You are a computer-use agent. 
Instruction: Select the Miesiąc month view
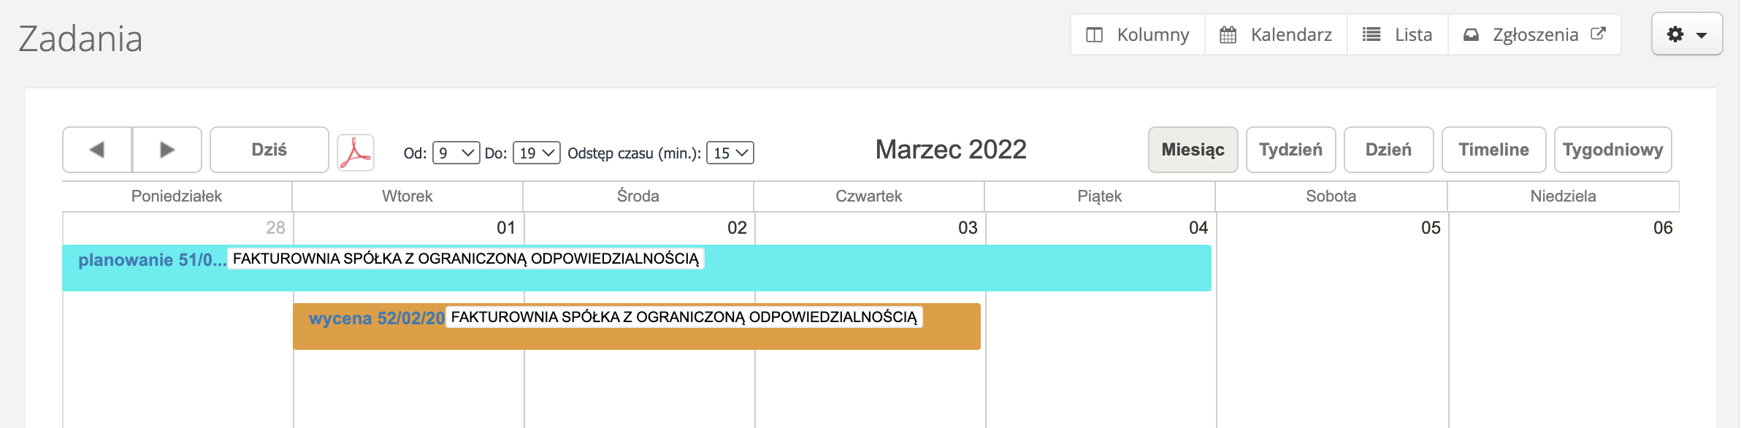click(1193, 150)
